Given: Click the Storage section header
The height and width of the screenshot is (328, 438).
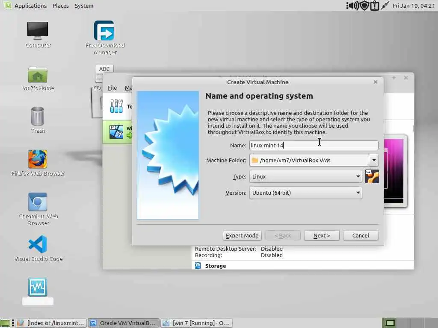Looking at the screenshot, I should tap(216, 266).
